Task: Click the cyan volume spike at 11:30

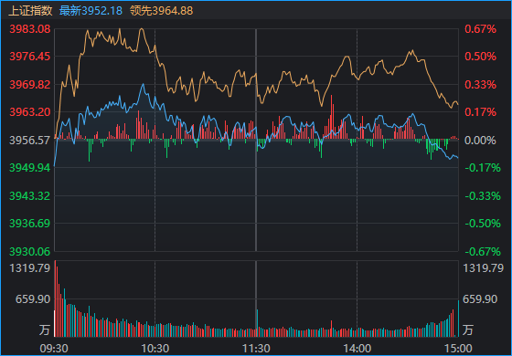Action: coord(257,323)
